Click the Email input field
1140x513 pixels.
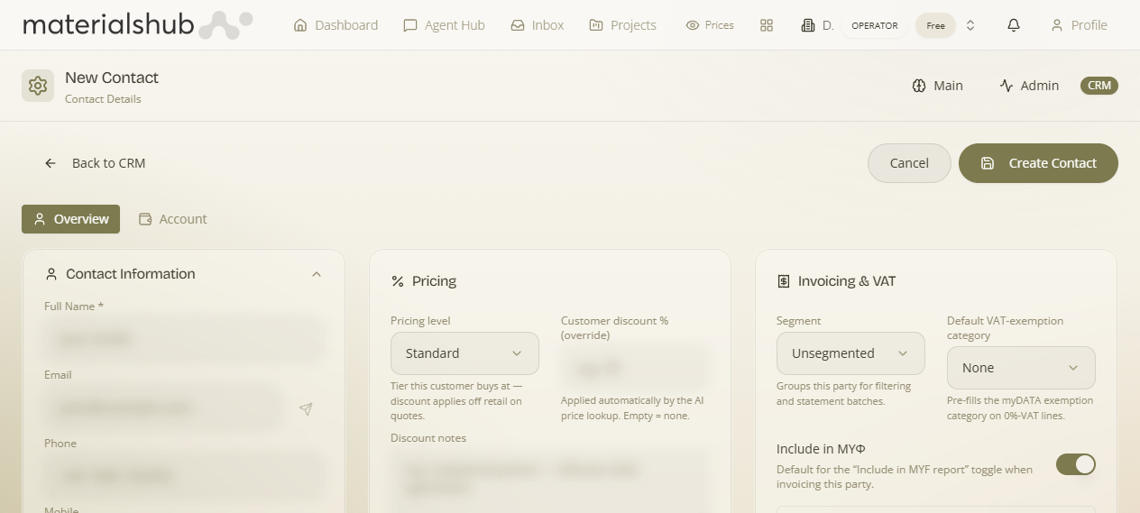point(164,408)
